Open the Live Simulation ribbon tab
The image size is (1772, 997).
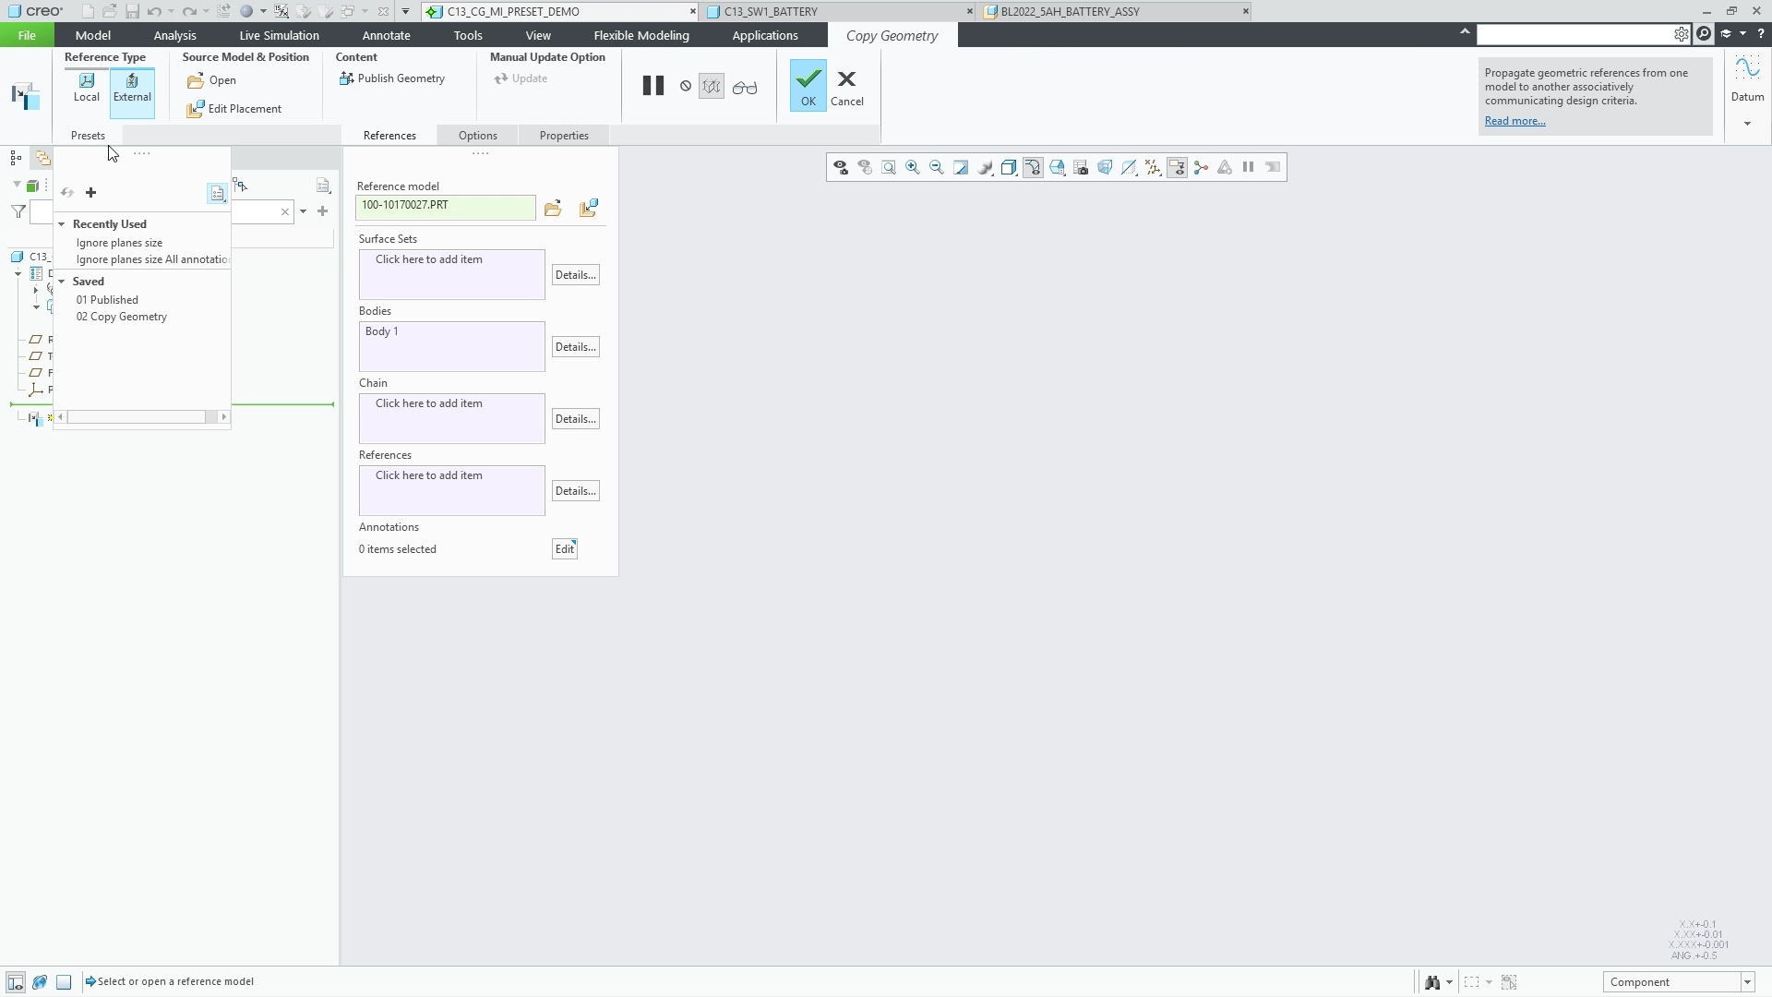coord(279,35)
